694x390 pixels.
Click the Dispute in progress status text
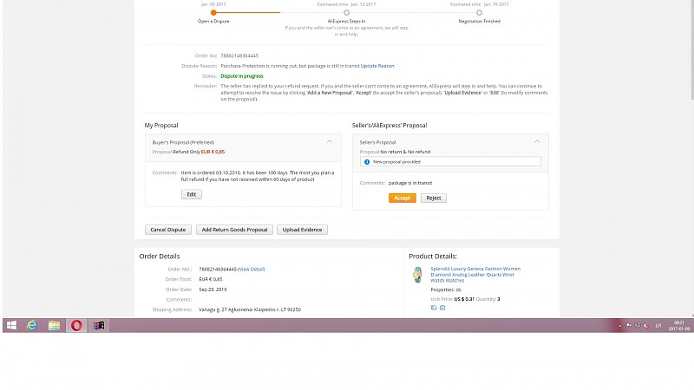click(x=242, y=76)
